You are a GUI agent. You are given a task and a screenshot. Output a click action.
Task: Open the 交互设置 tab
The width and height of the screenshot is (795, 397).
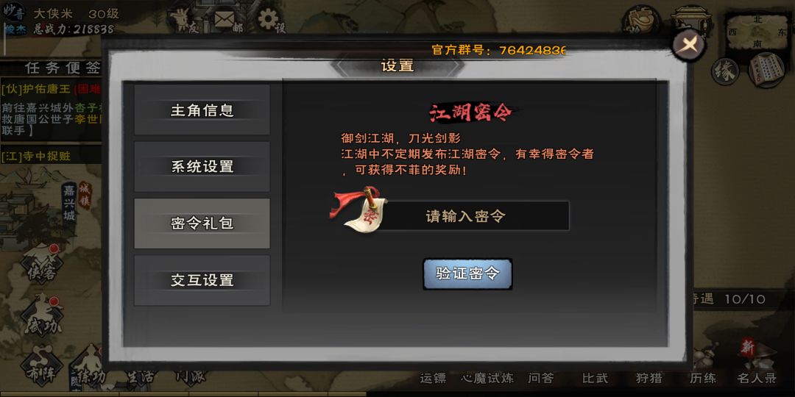point(202,280)
